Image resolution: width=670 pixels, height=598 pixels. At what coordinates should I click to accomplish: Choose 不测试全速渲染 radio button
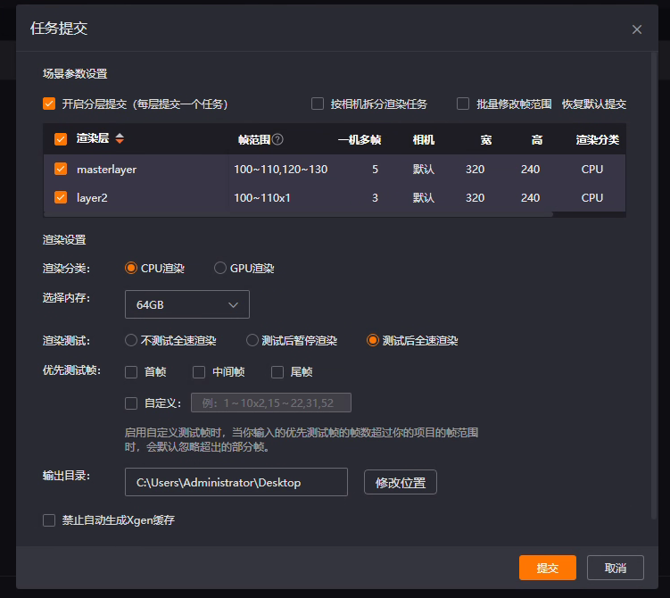(x=131, y=340)
